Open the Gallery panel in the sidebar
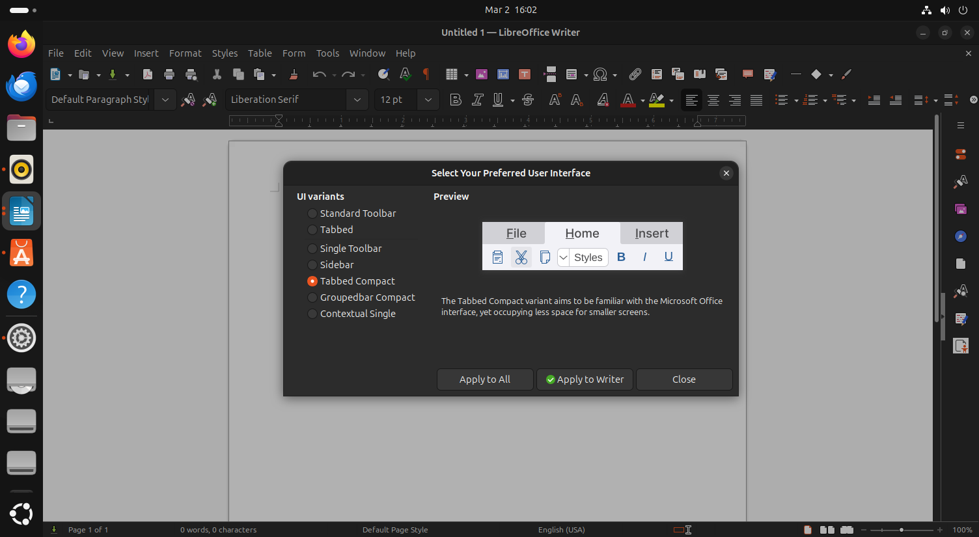The image size is (979, 537). coord(961,209)
